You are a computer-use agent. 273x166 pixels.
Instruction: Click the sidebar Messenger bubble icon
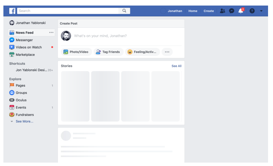click(x=12, y=40)
